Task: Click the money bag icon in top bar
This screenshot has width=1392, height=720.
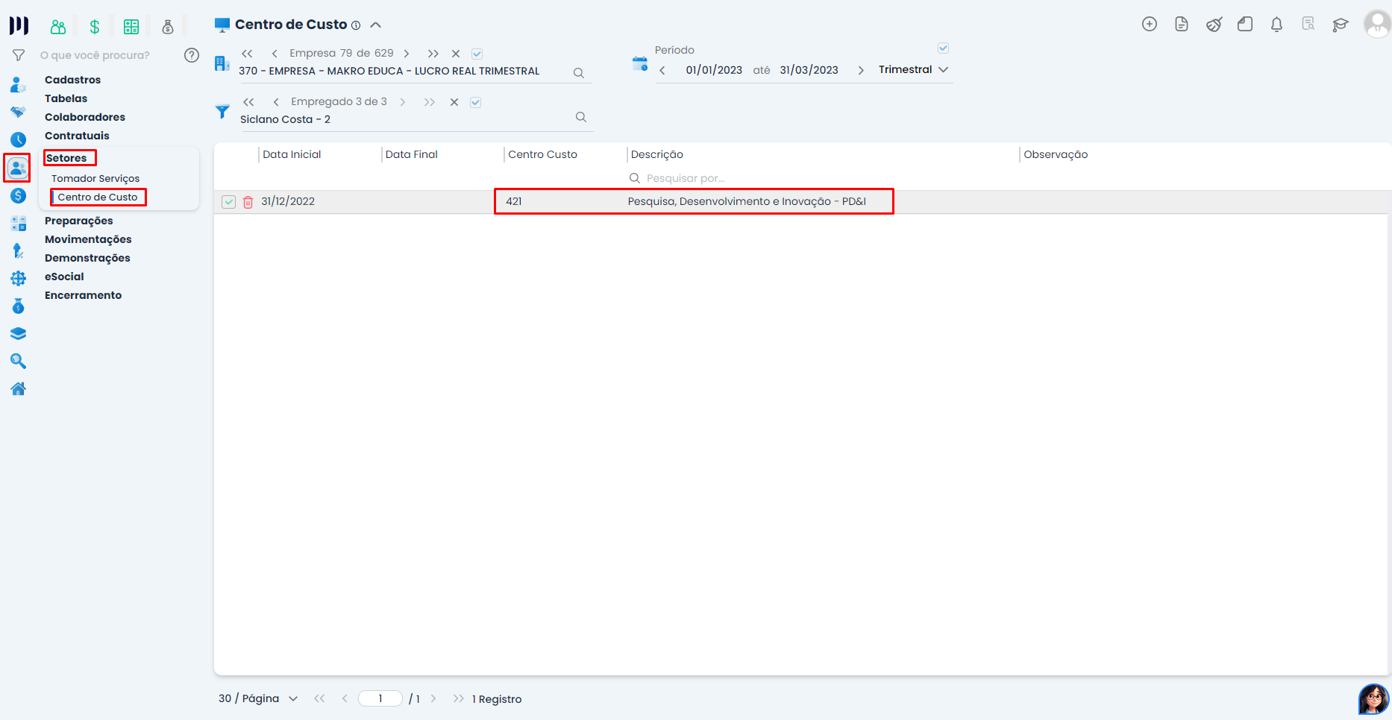Action: pos(168,27)
